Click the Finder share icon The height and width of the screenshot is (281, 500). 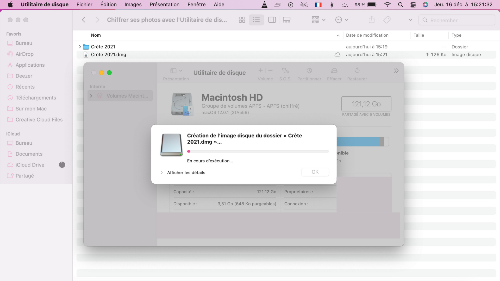371,20
